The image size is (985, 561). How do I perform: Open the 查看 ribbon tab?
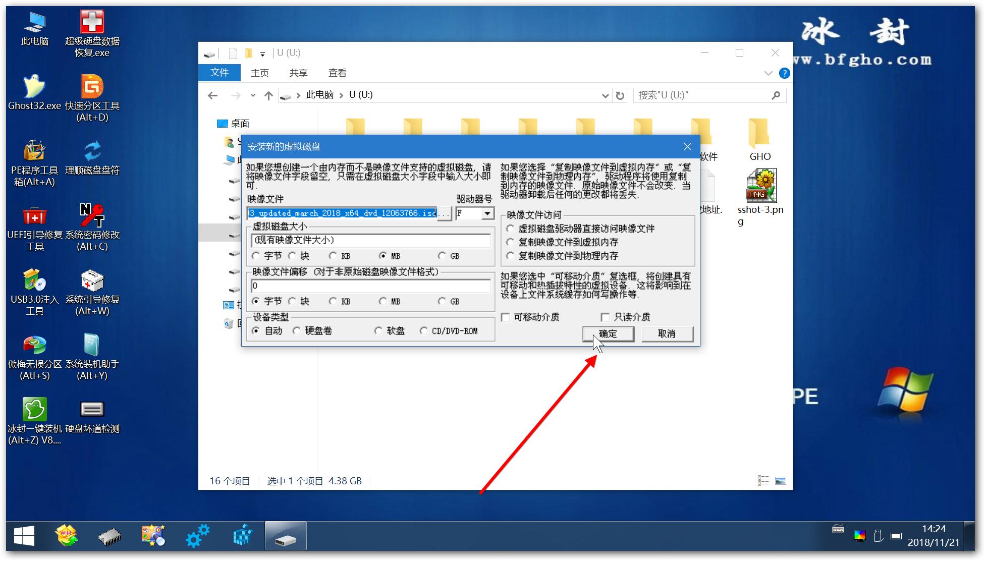337,73
